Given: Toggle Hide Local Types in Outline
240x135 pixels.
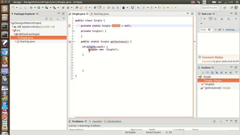Looking at the screenshot, I should pyautogui.click(x=231, y=72).
